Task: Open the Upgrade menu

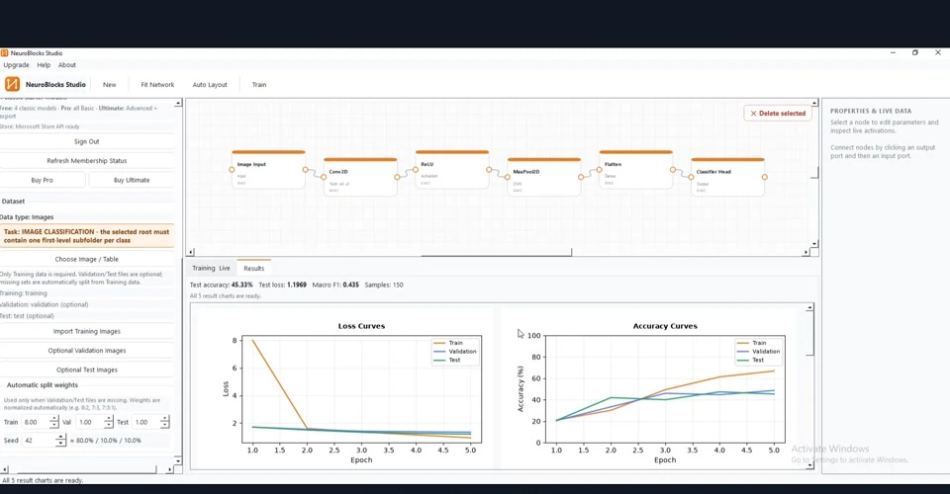Action: (x=17, y=64)
